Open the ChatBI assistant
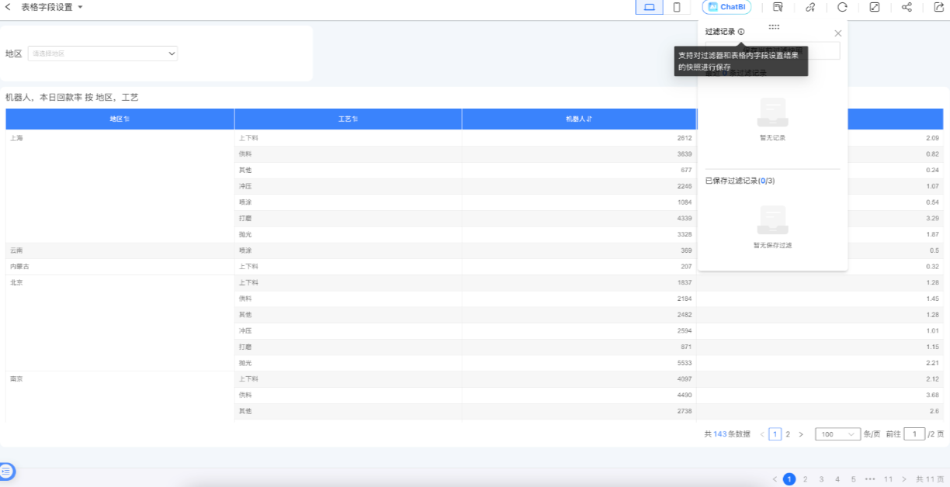The height and width of the screenshot is (487, 950). click(x=726, y=7)
